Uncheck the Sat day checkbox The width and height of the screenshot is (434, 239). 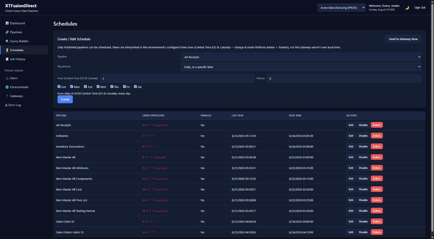pos(135,87)
